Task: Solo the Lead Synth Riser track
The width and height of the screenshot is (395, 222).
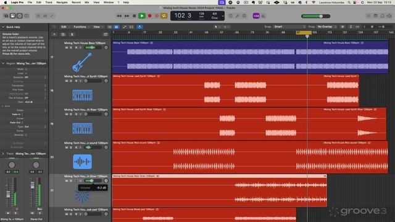Action: click(x=71, y=114)
